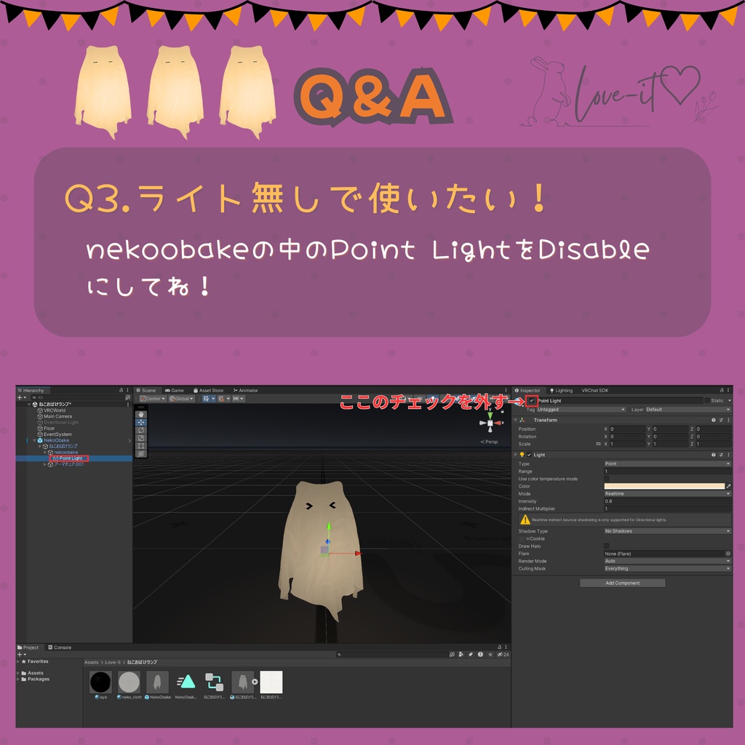
Task: Collapse the Transform component foldout
Action: 516,420
